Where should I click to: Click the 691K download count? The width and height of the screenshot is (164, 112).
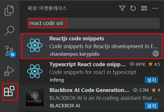[138, 64]
